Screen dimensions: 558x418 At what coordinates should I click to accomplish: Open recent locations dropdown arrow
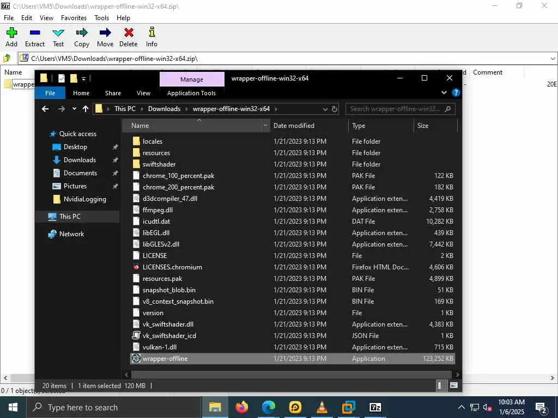[x=74, y=109]
